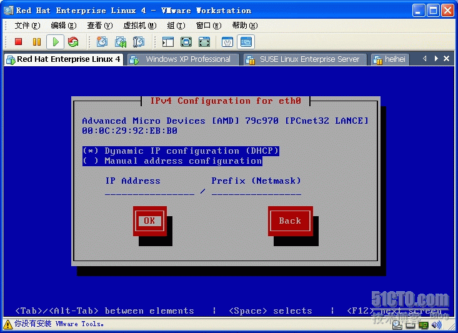The image size is (458, 333).
Task: Click the summary view toolbar icon
Action: pyautogui.click(x=227, y=42)
